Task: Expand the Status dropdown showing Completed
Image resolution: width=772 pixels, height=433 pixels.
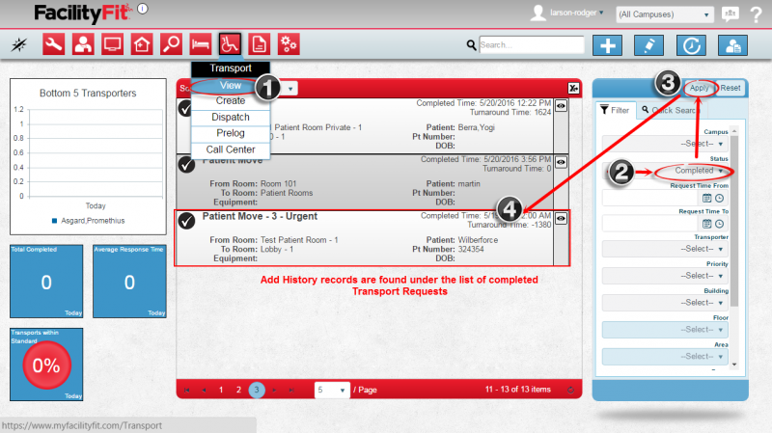Action: click(693, 171)
